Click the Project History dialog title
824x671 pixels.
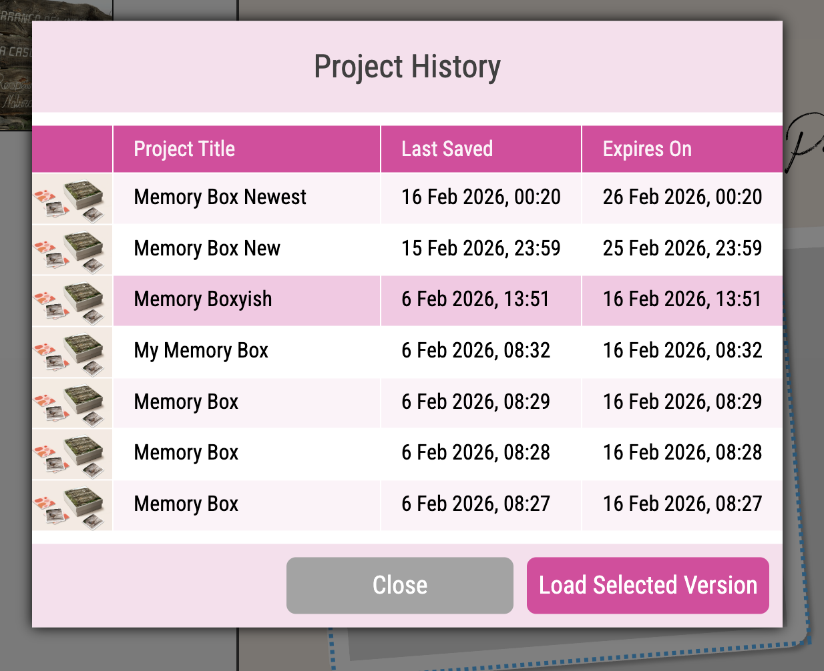pyautogui.click(x=407, y=66)
